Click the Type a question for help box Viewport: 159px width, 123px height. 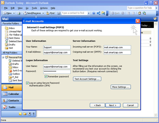tap(141, 8)
